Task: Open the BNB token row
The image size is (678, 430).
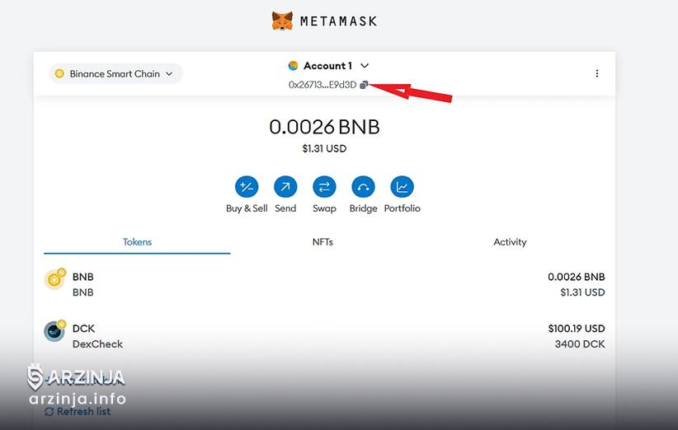Action: (324, 284)
